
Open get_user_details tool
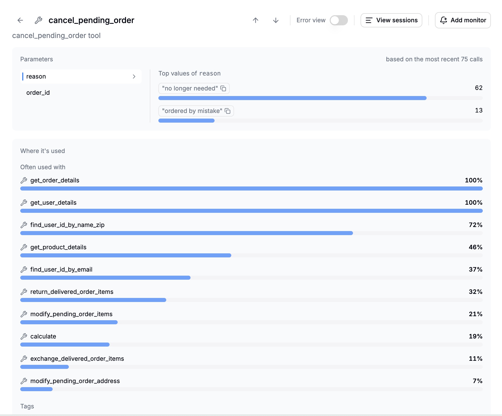(x=53, y=203)
